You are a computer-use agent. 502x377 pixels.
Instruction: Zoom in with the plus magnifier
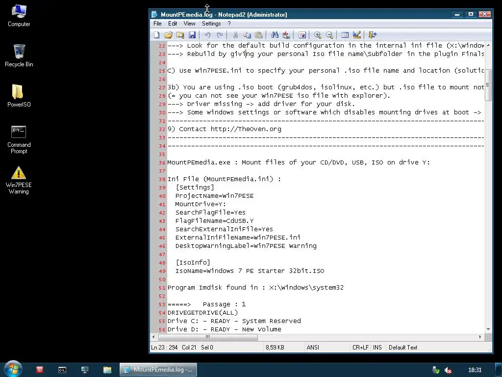318,35
